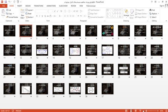Switch to Reading View icon
Screen dimensions: 168x112
[136, 111]
